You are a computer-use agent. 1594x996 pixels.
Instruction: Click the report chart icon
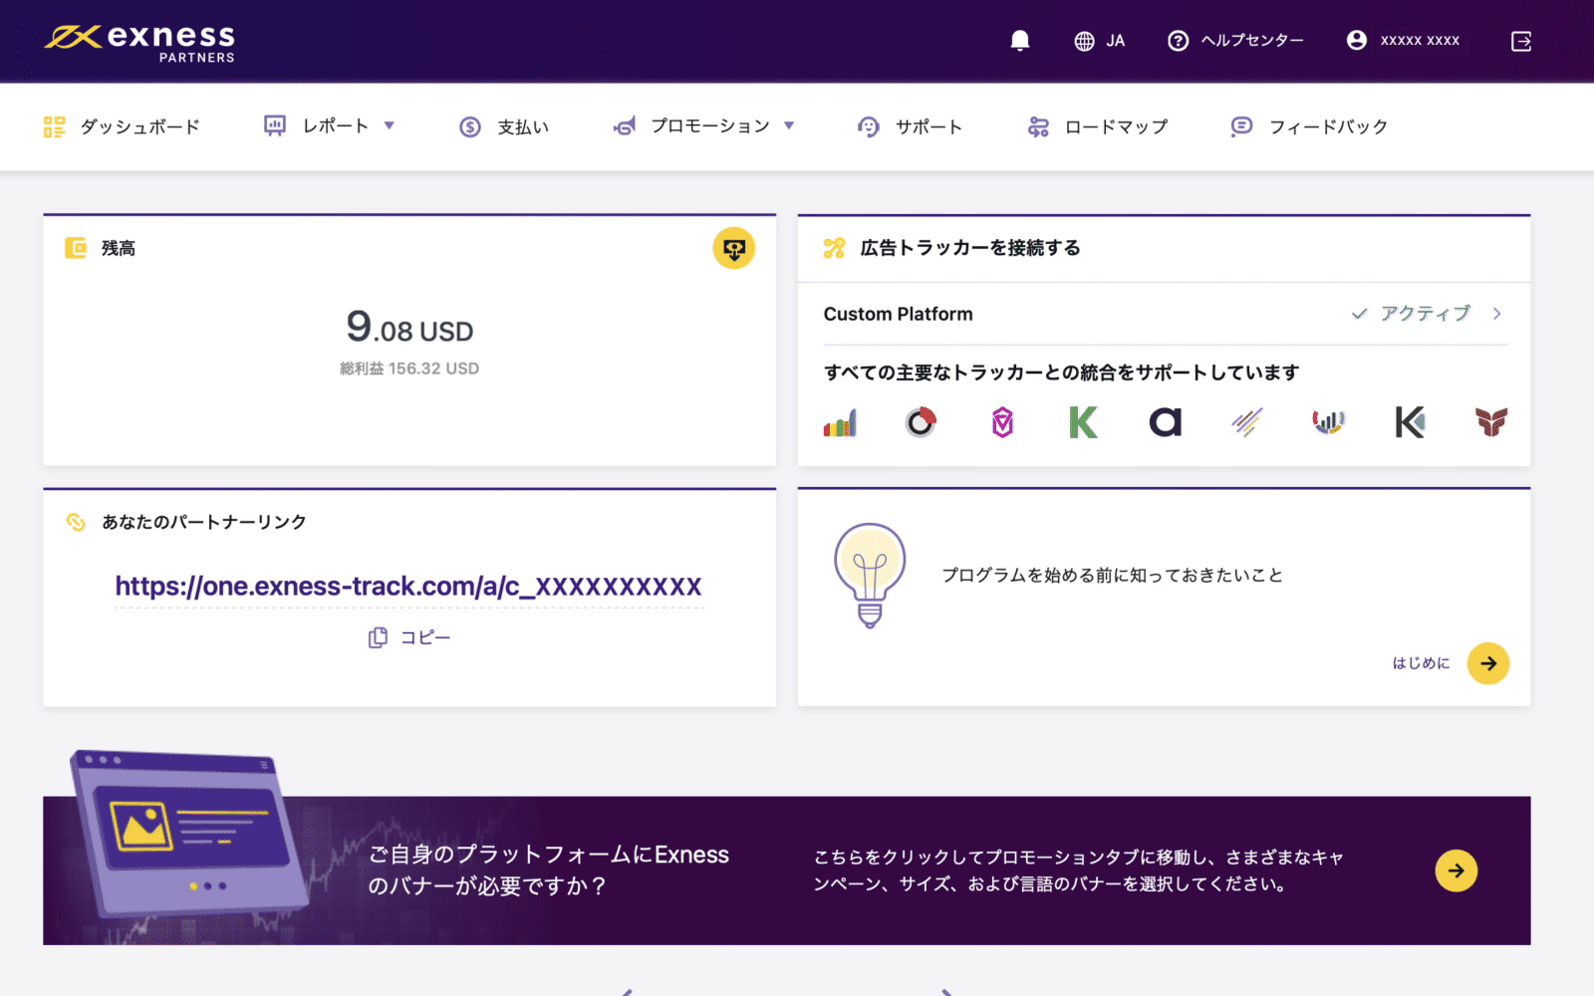click(275, 125)
